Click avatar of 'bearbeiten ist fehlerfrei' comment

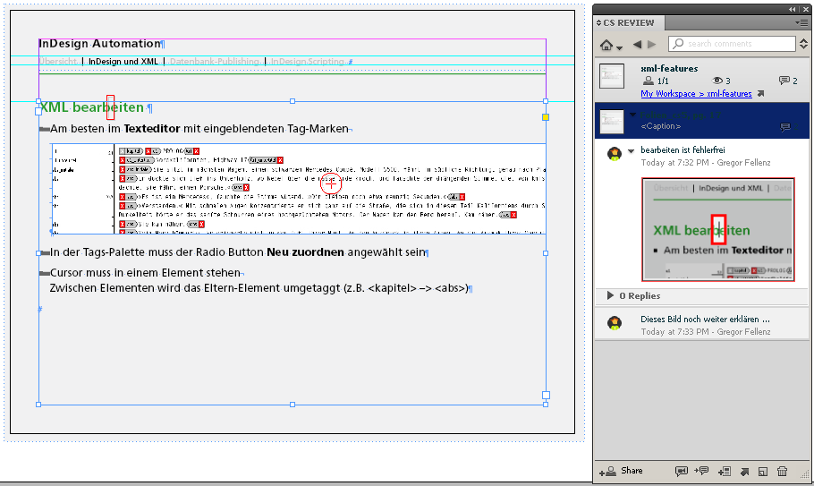[615, 154]
